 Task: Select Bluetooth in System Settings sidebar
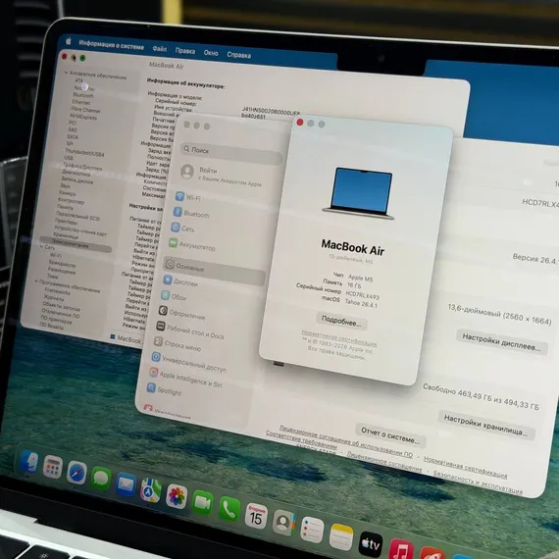click(x=191, y=213)
